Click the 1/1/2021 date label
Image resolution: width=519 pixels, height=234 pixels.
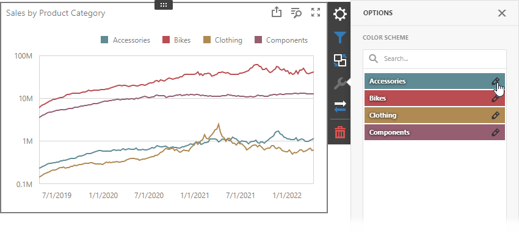[195, 196]
